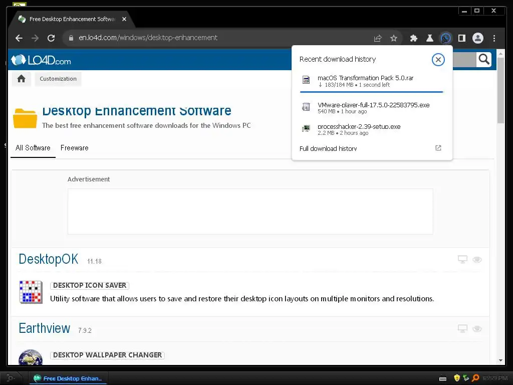Image resolution: width=513 pixels, height=385 pixels.
Task: Open the VMware-player-full-17.5.0 download entry
Action: [x=371, y=108]
